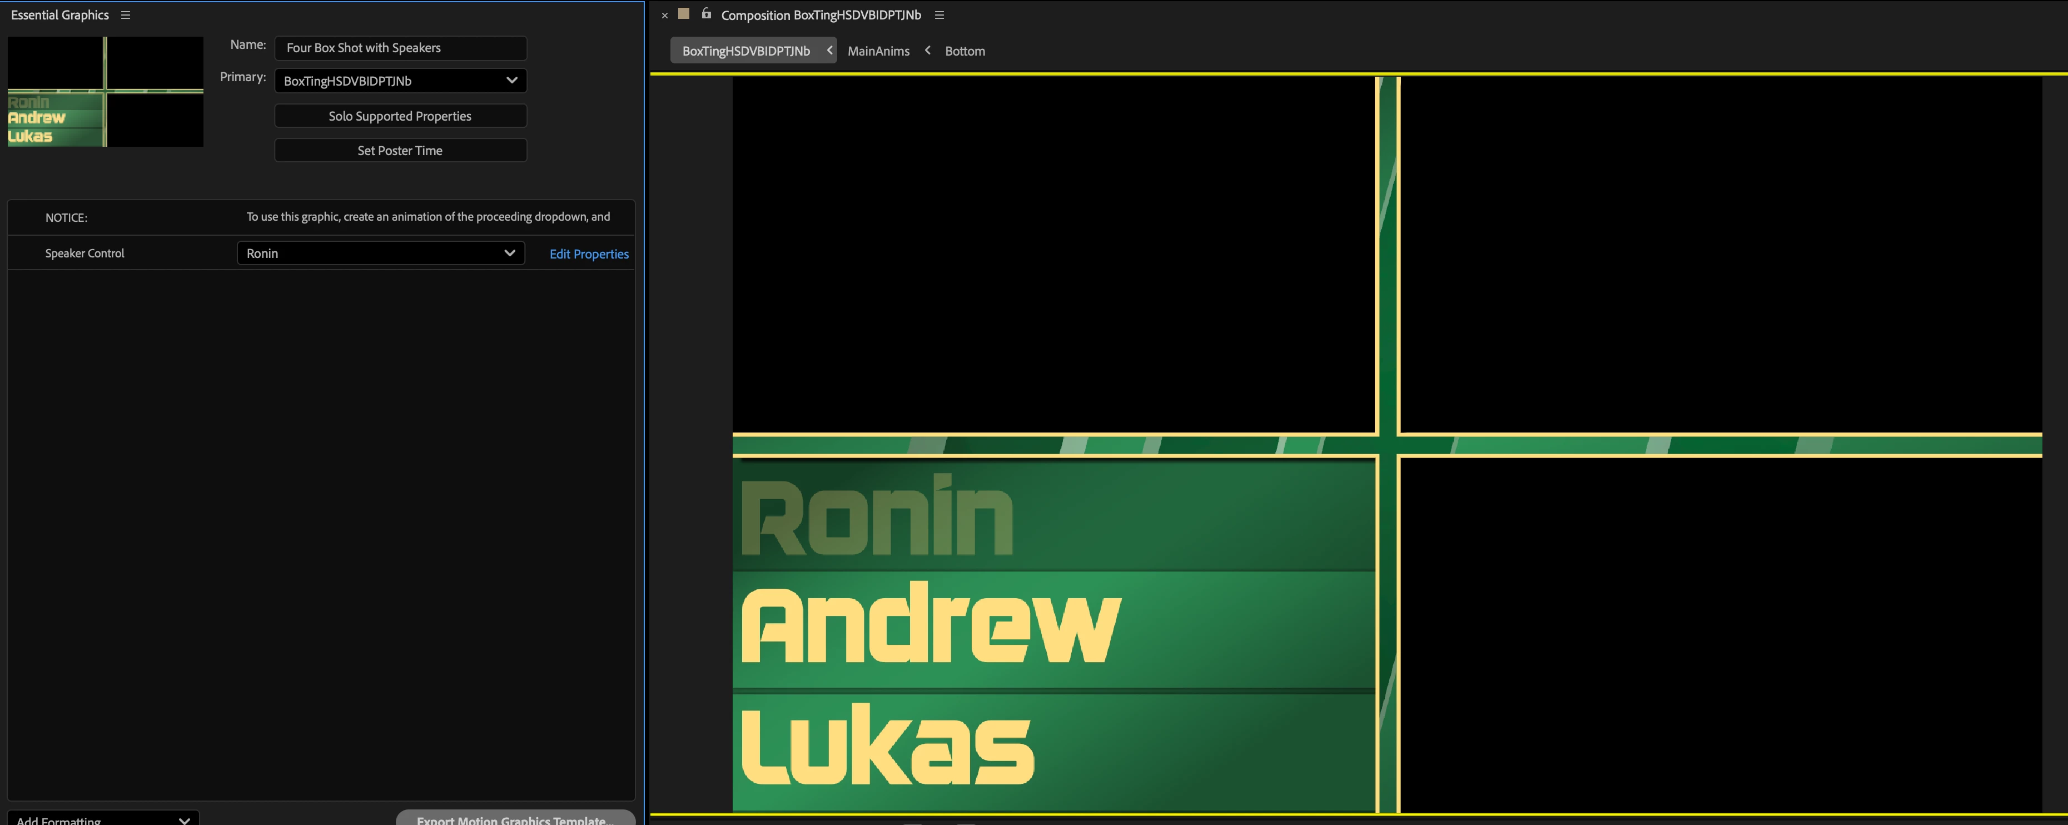Click the chevron after the BoxTingHSDVBIDPTJNb breadcrumb
Viewport: 2068px width, 825px height.
click(x=829, y=51)
